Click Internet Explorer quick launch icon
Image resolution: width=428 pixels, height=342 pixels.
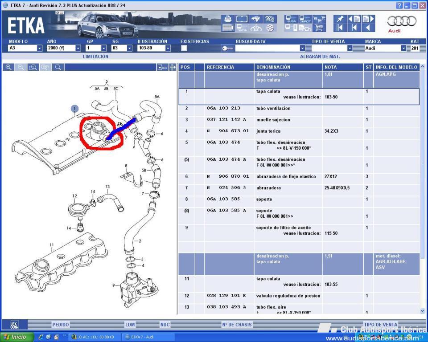[41, 337]
